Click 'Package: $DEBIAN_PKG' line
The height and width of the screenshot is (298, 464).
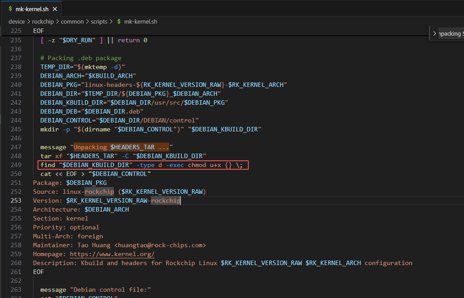(70, 183)
